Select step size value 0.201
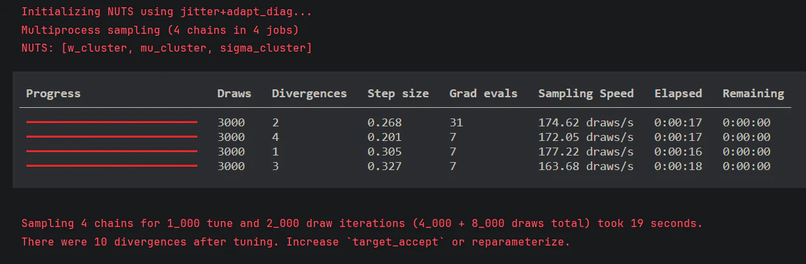 coord(385,137)
